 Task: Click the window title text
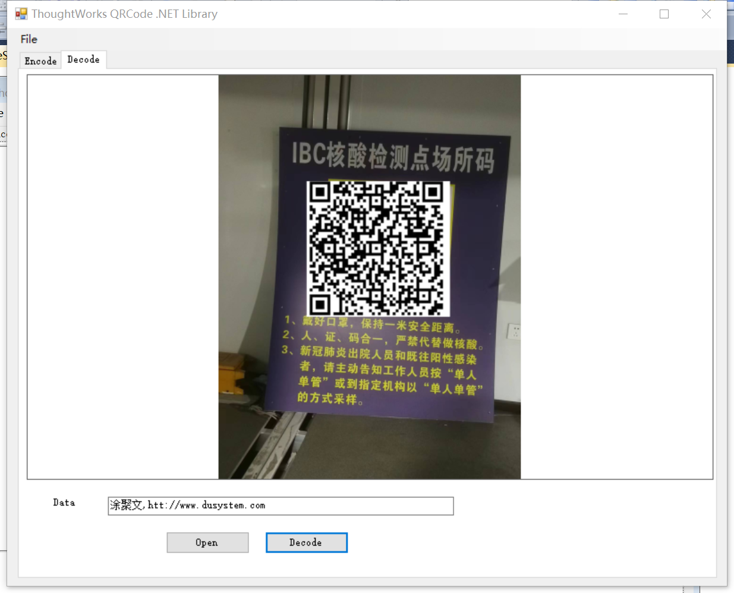pos(125,14)
